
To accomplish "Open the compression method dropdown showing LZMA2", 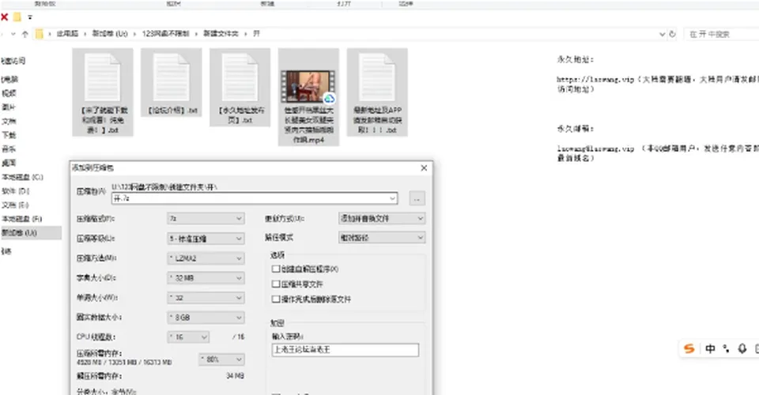I will 206,258.
